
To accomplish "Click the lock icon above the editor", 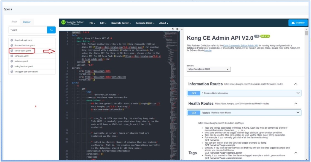I will (x=173, y=29).
